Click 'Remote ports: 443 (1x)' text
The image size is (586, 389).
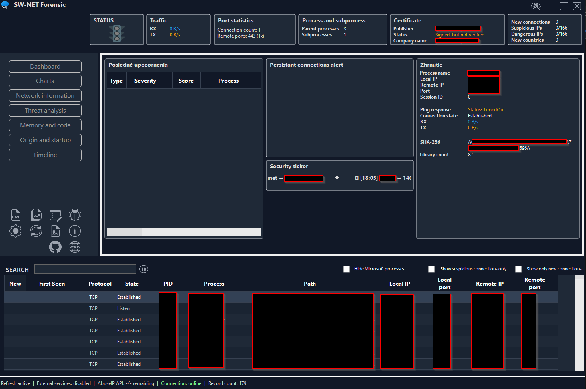click(241, 36)
